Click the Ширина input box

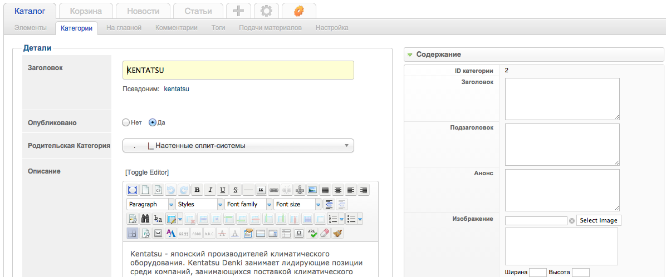[538, 273]
